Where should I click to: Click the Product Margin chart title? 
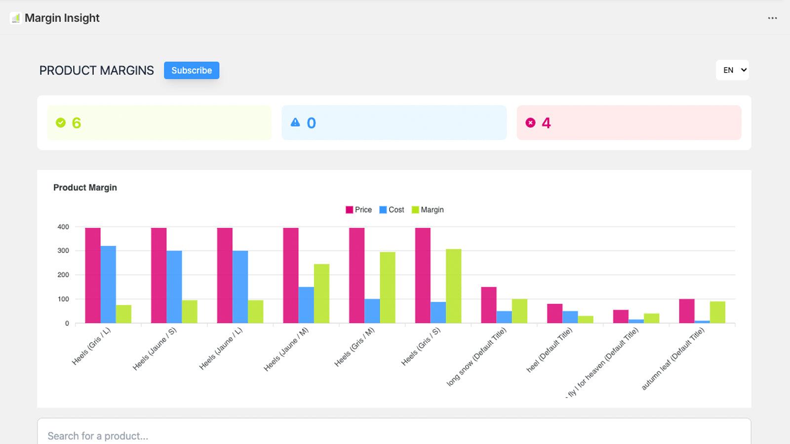click(85, 187)
